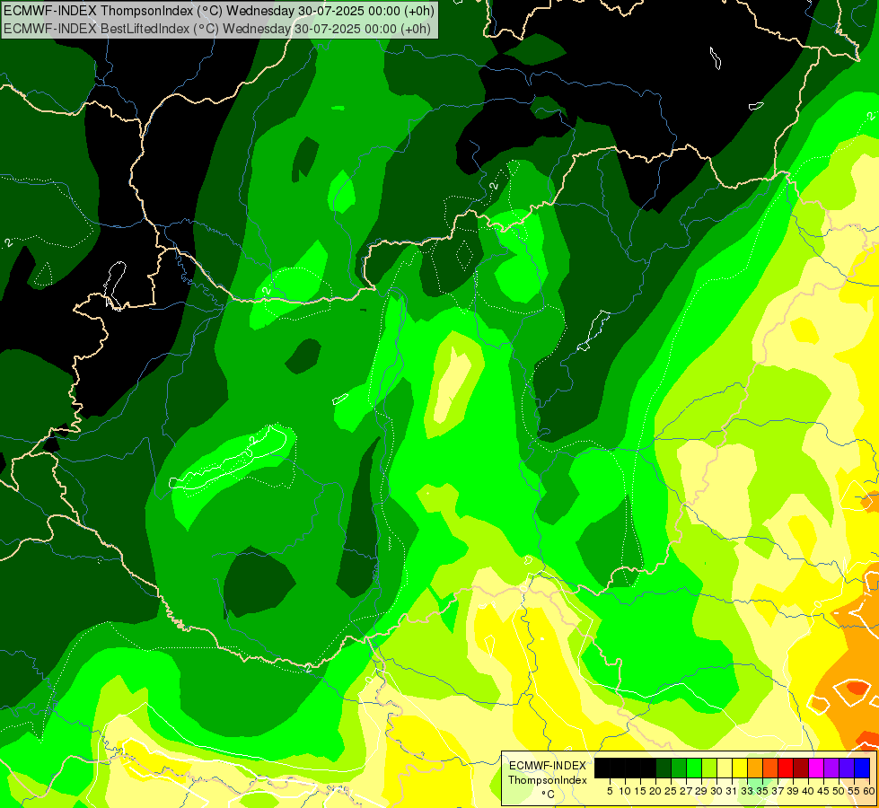Click the legend value 45
879x808 pixels.
823,791
